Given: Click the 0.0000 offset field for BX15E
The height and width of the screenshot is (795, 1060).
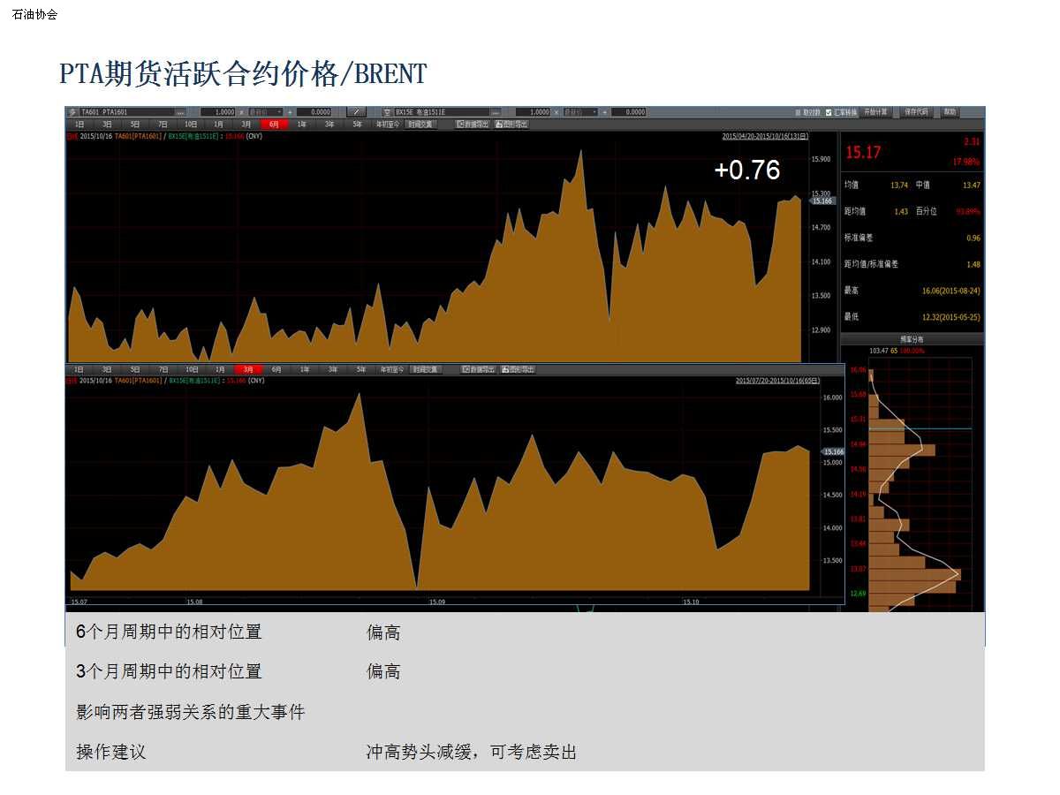Looking at the screenshot, I should (x=628, y=112).
